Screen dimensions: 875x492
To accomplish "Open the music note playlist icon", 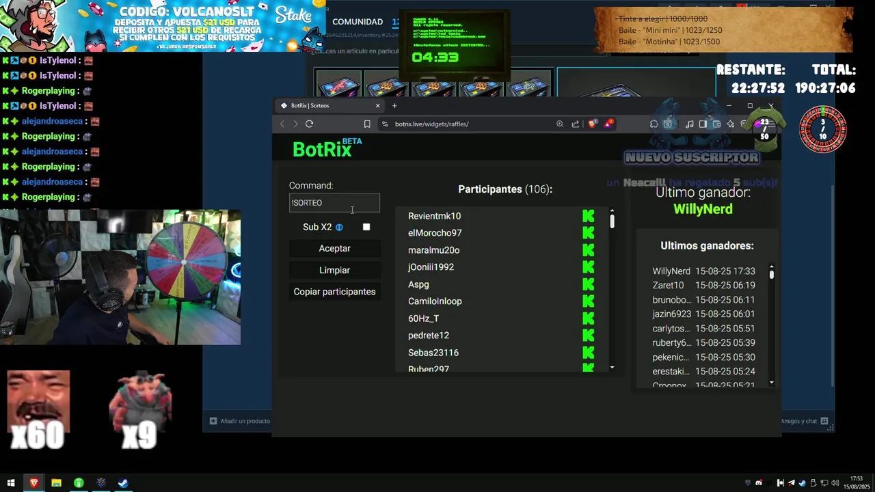I will tap(689, 124).
